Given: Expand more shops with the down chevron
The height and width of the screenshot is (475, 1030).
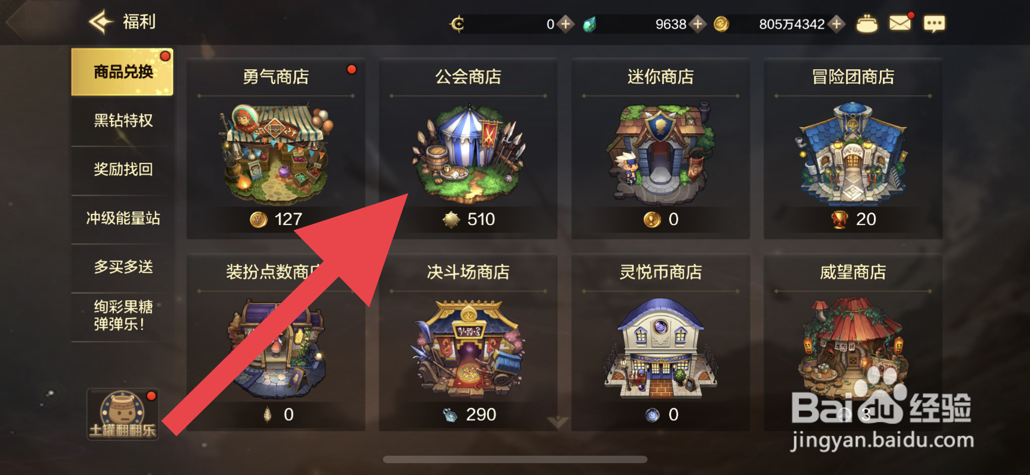Looking at the screenshot, I should pyautogui.click(x=558, y=422).
